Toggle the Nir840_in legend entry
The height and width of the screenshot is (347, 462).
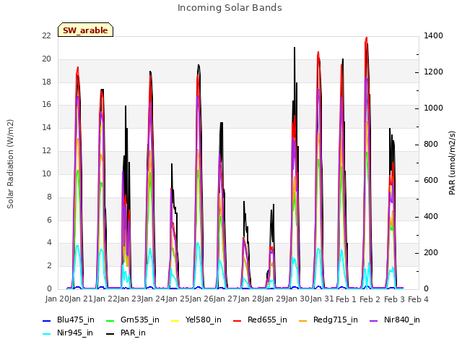pos(395,320)
